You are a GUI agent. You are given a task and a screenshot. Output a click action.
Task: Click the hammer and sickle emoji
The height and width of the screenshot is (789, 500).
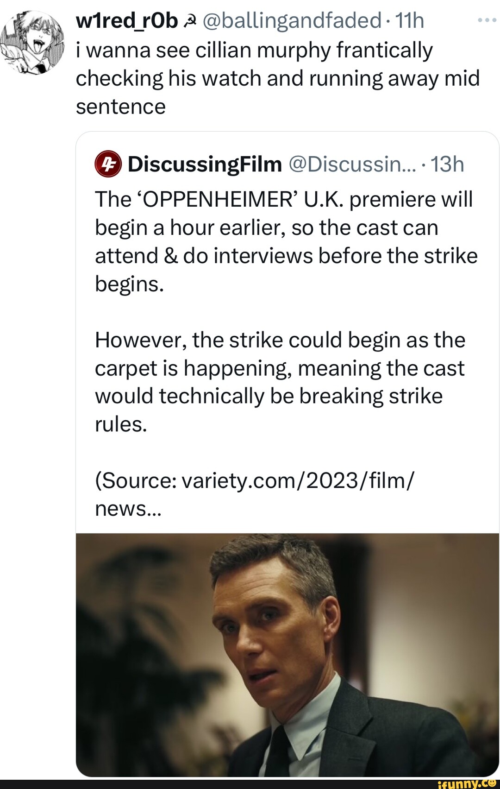[190, 21]
